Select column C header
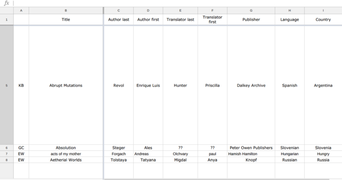Screen dimensions: 342x180 point(119,10)
